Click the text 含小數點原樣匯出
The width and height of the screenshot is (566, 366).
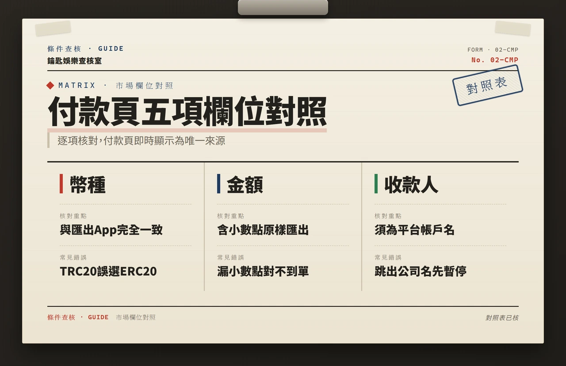263,230
